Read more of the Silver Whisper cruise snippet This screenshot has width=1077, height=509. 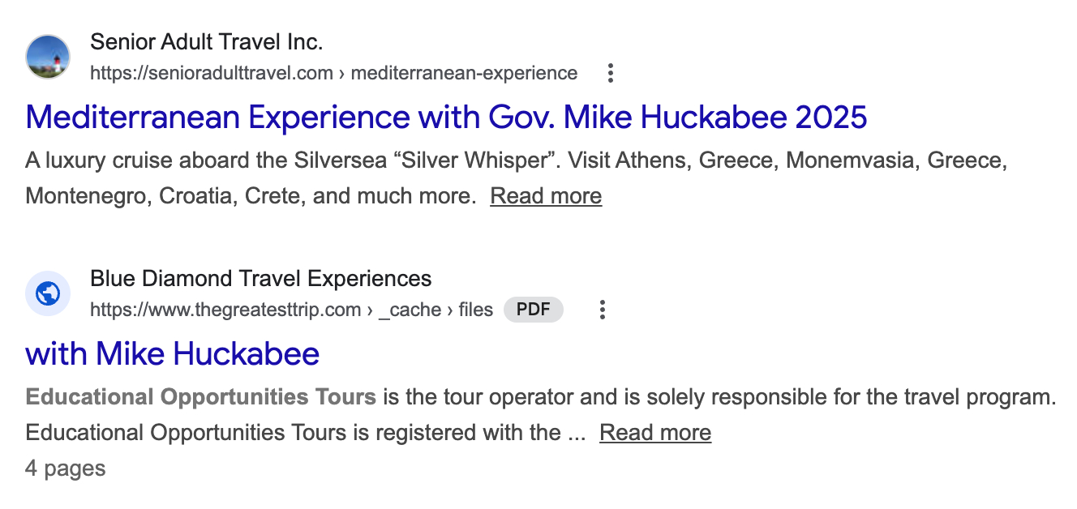(546, 196)
